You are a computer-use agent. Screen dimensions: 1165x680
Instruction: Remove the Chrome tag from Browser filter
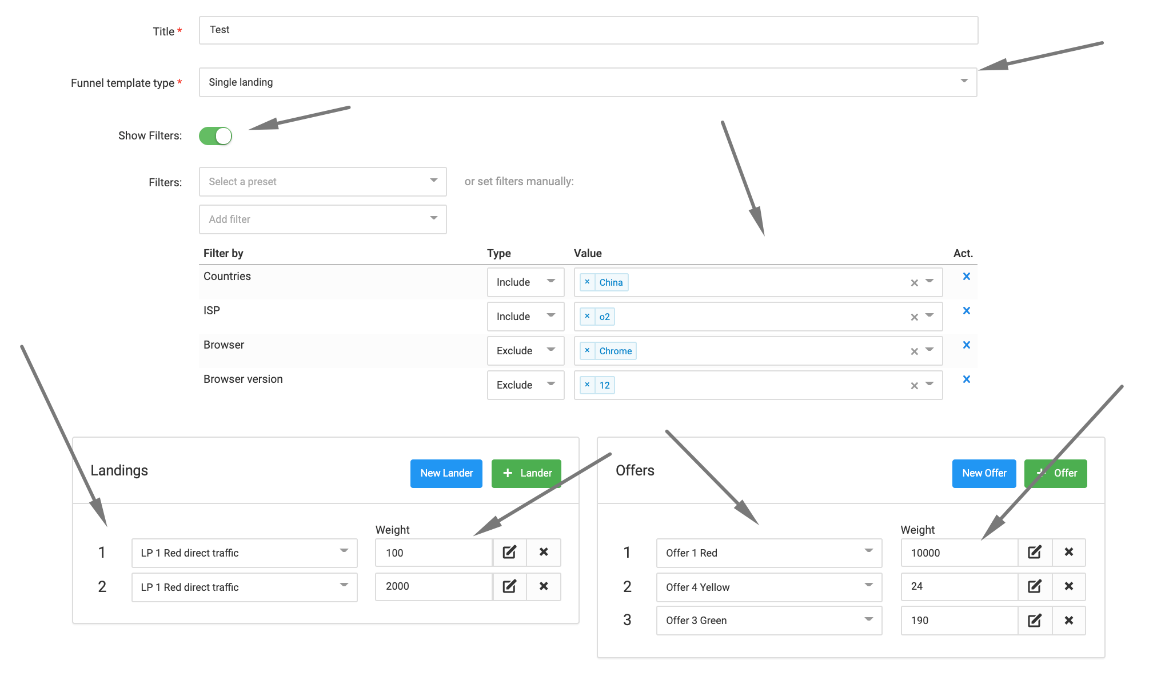click(x=587, y=350)
